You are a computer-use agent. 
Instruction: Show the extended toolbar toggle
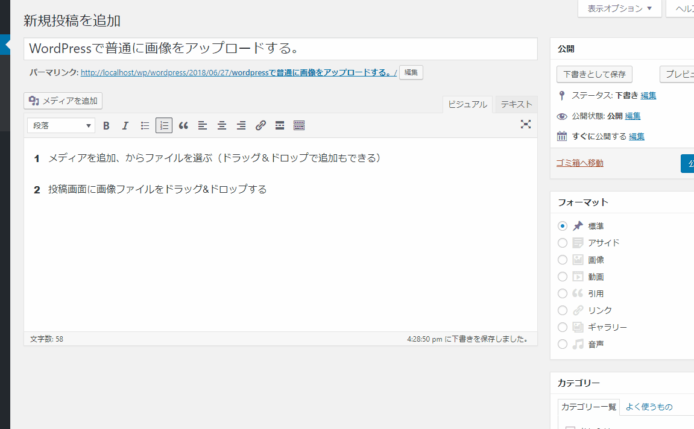(299, 125)
